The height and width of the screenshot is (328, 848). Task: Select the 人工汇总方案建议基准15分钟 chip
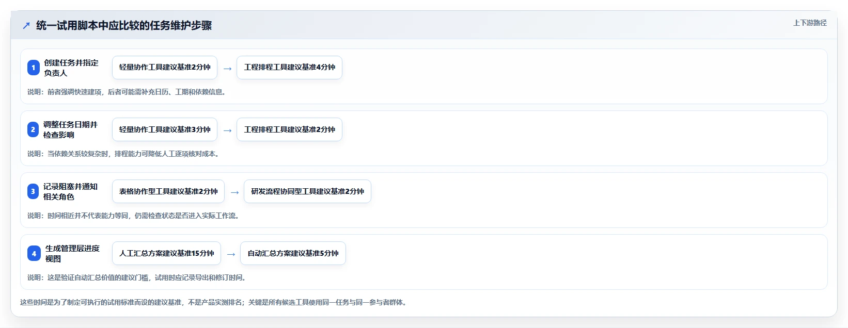[x=166, y=253]
